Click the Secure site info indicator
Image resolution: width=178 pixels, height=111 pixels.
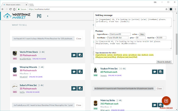(x=22, y=9)
